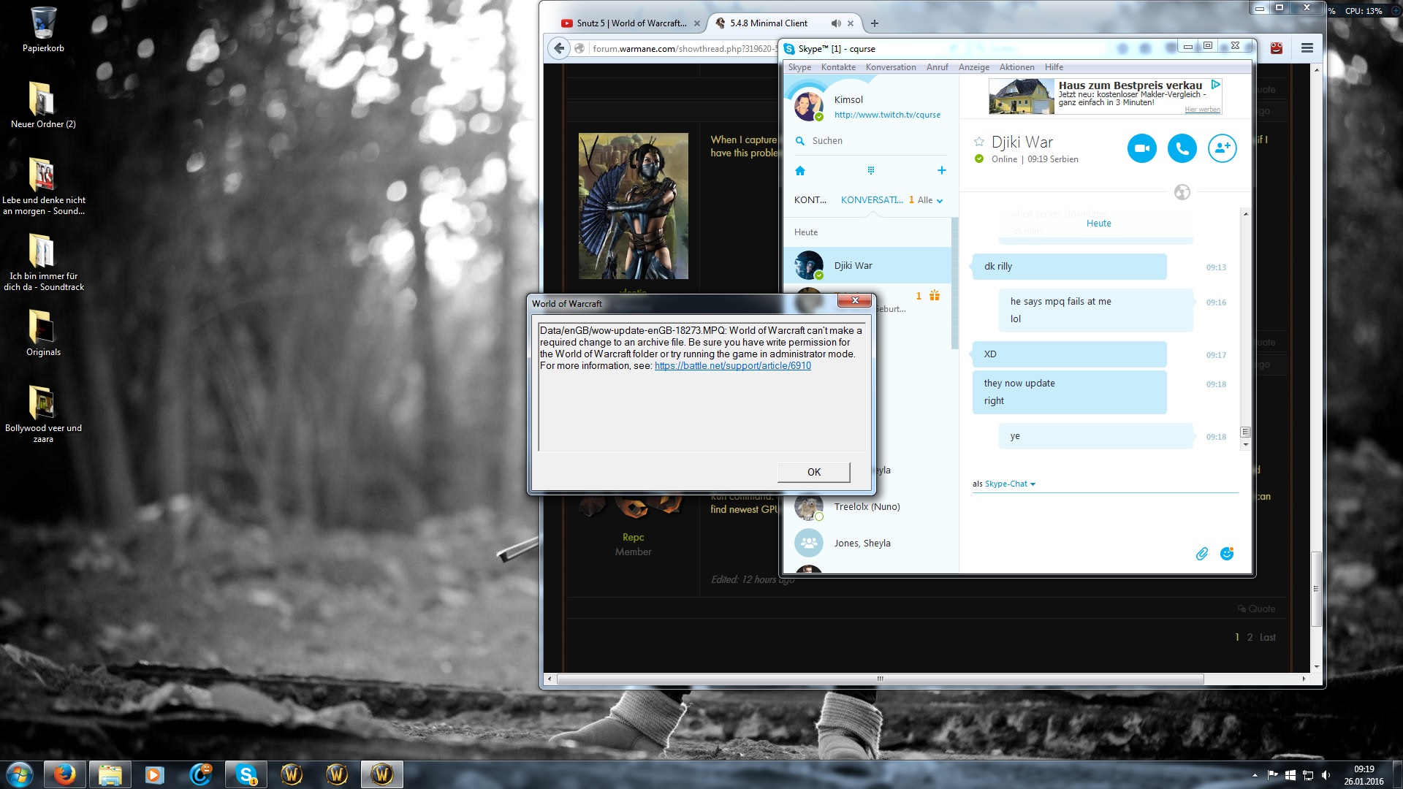Open the battle.net support article link
This screenshot has width=1403, height=789.
click(732, 366)
